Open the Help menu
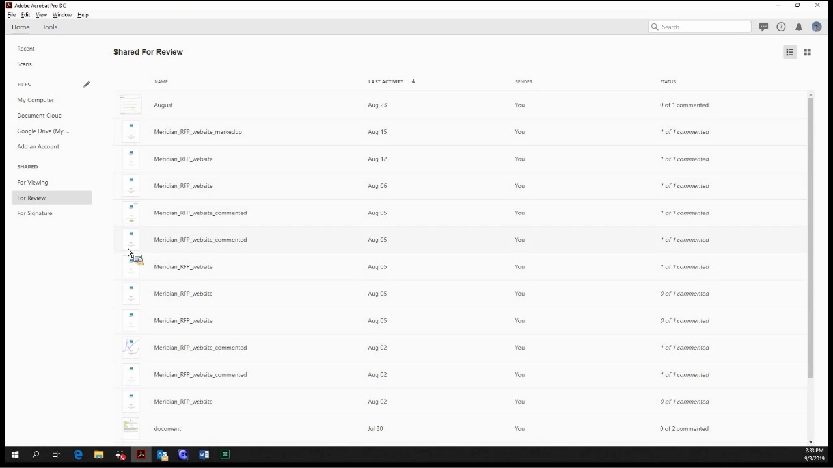This screenshot has width=833, height=468. pyautogui.click(x=83, y=14)
